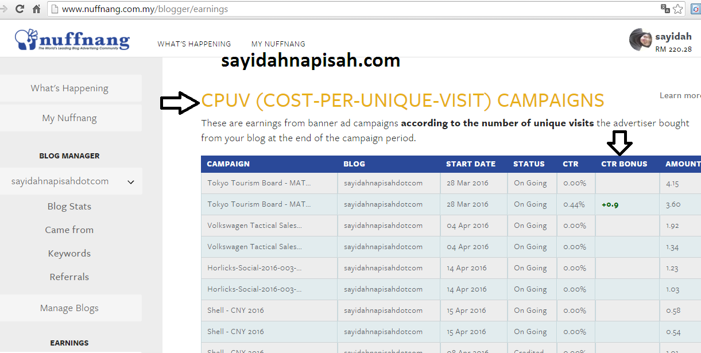Open Keywords in the sidebar
Viewport: 701px width, 353px height.
(x=69, y=254)
